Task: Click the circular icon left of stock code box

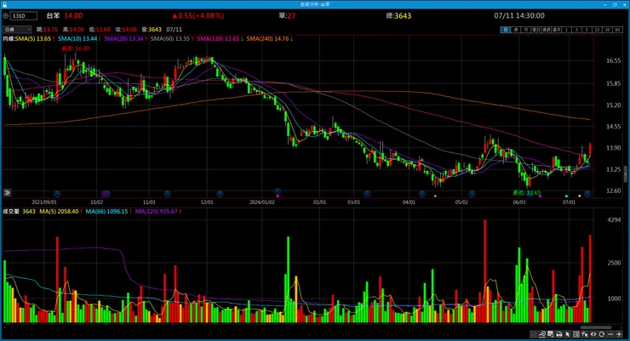Action: point(5,16)
